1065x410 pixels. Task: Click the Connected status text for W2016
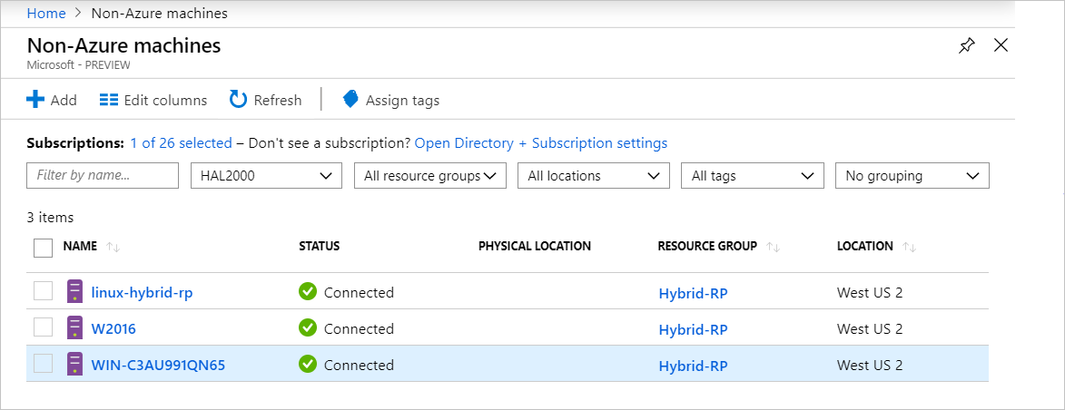point(359,328)
